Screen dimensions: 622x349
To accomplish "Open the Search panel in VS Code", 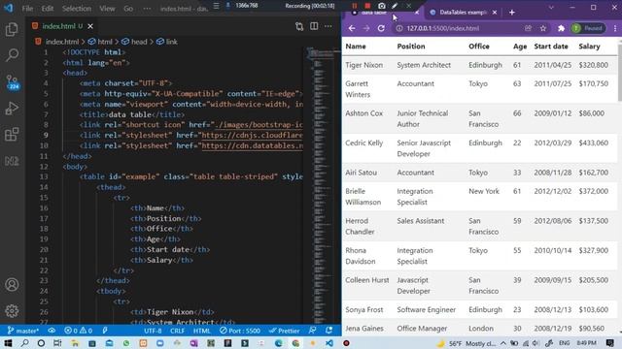I will (x=12, y=55).
